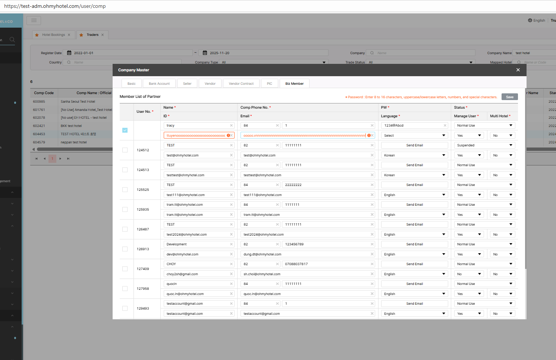Image resolution: width=556 pixels, height=360 pixels.
Task: Open the Suspended status dropdown
Action: (484, 145)
